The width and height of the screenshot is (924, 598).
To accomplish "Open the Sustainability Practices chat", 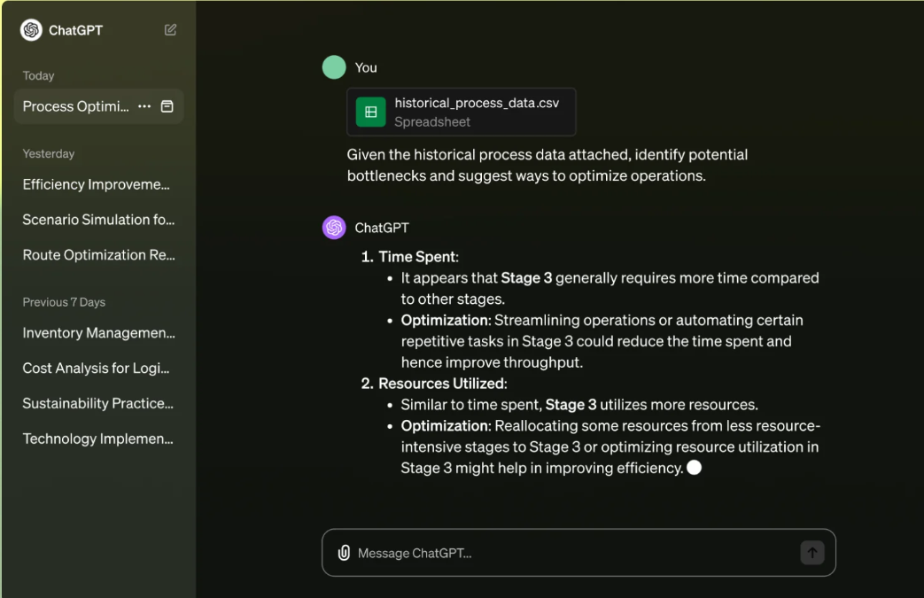I will pos(97,404).
